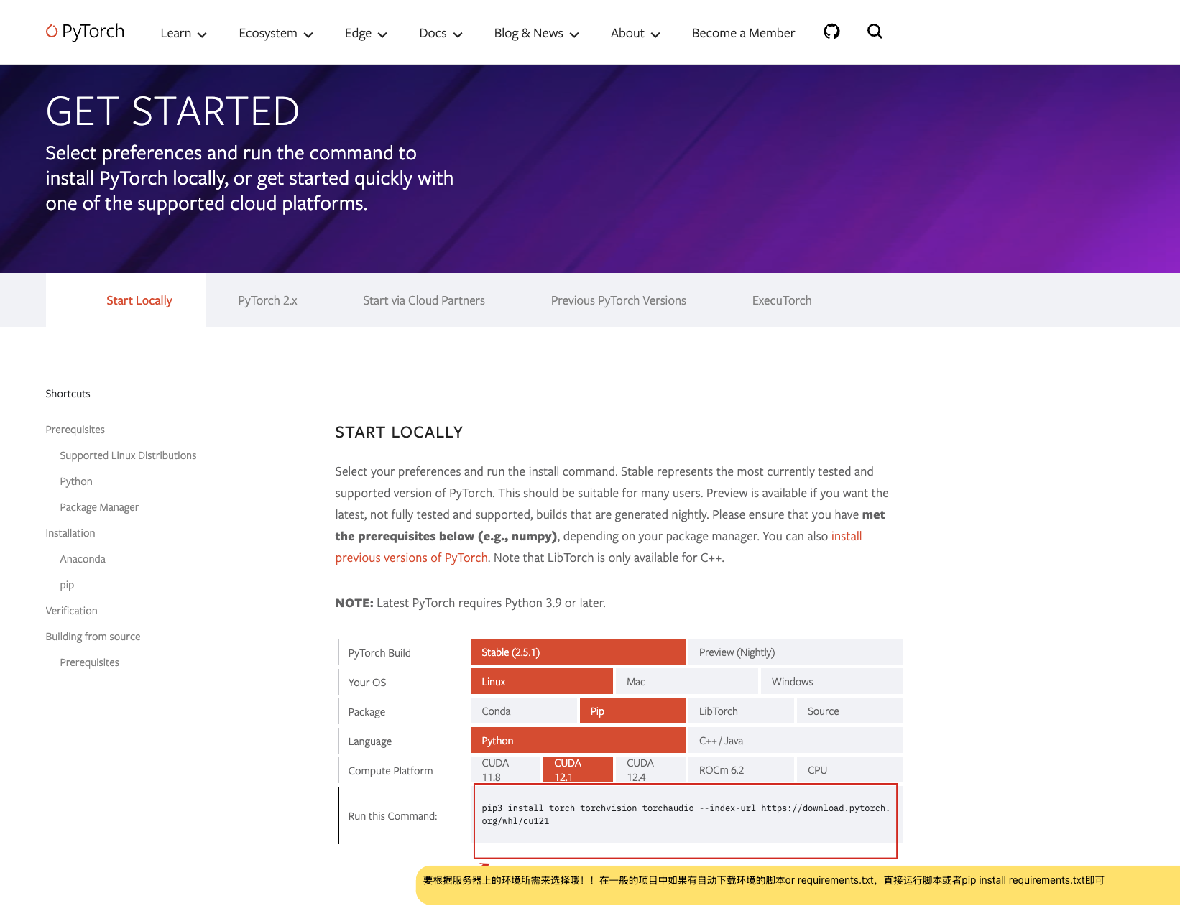Click the 'Your OS' row label
1180x916 pixels.
coord(367,683)
